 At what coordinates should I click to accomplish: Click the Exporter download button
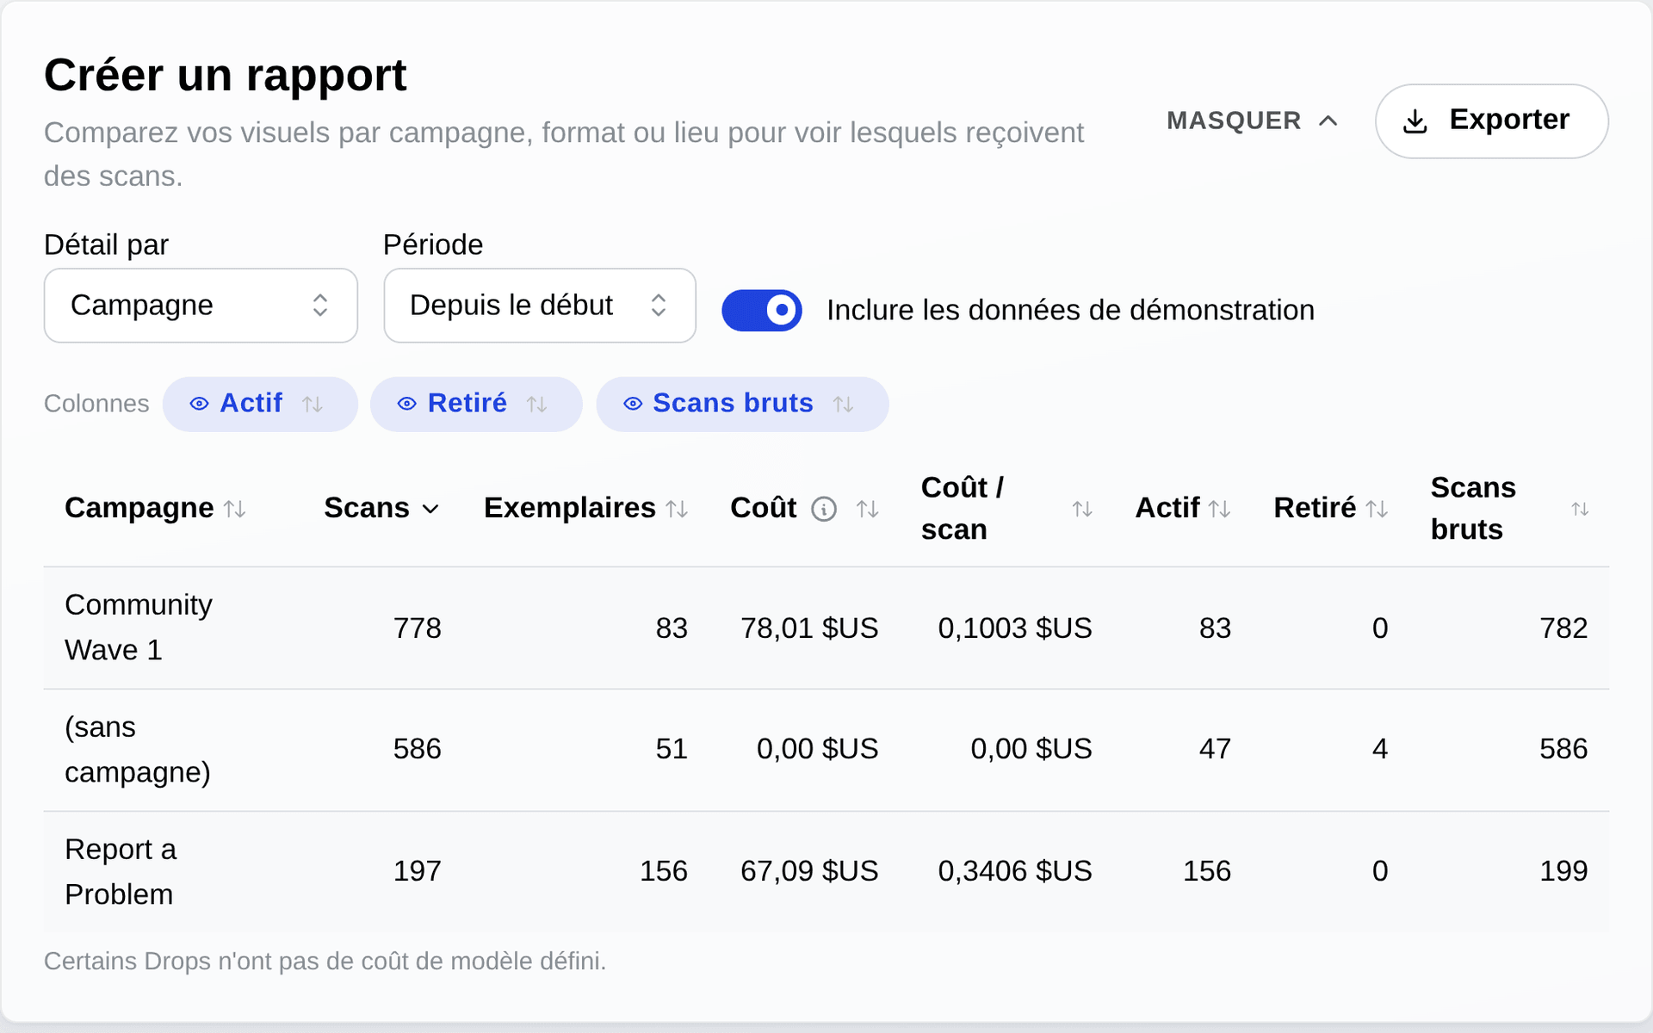click(1491, 121)
